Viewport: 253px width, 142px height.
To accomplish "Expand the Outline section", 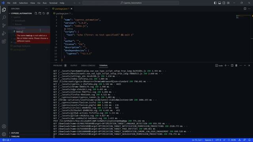I will [15, 133].
